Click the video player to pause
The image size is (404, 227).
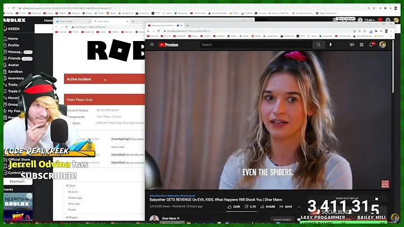[268, 120]
